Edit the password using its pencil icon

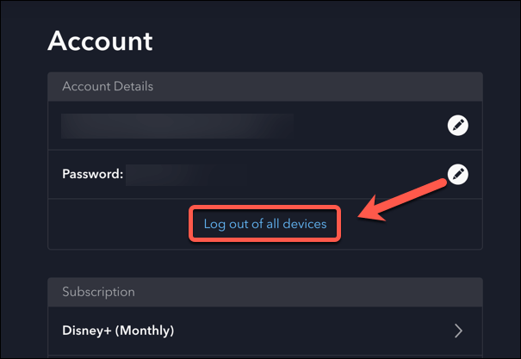[458, 175]
